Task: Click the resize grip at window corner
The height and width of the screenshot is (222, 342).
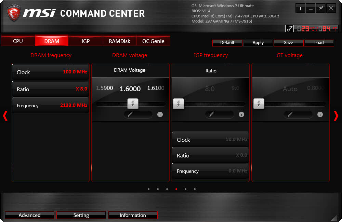Action: (x=334, y=218)
